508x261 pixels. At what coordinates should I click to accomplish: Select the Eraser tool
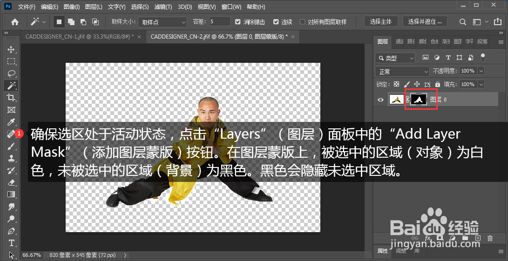coord(11,183)
